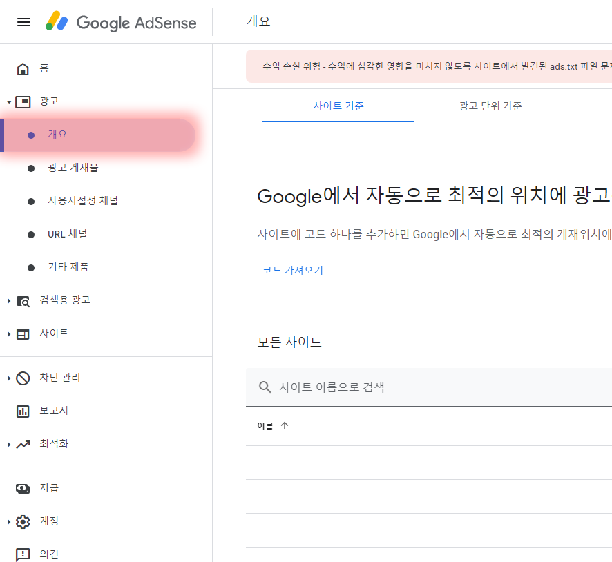
Task: Click the Google AdSense logo
Action: pyautogui.click(x=121, y=21)
